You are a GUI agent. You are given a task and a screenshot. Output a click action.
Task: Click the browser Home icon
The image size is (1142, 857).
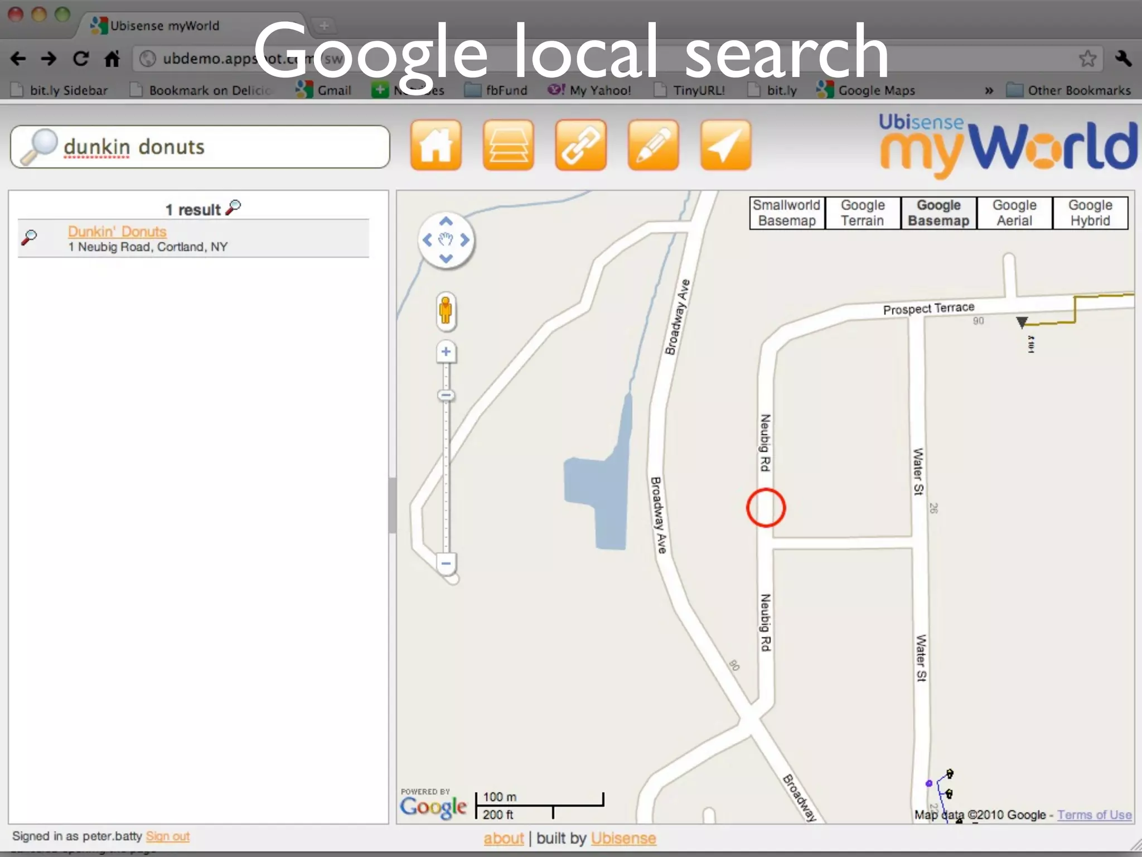coord(112,59)
